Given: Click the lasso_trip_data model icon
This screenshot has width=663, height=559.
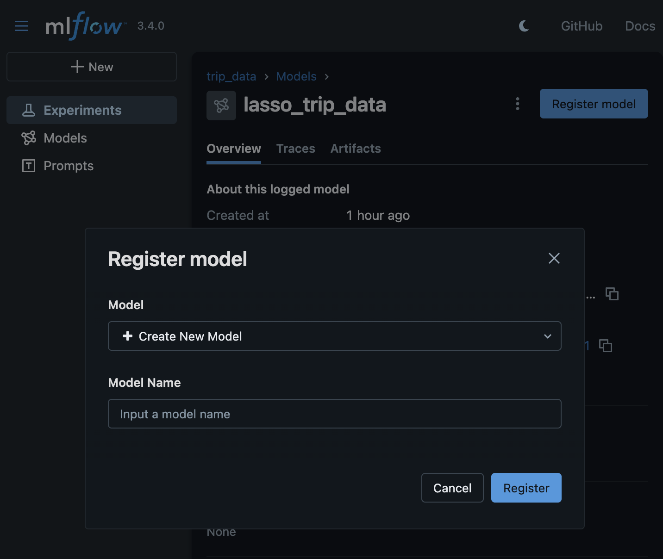Looking at the screenshot, I should (221, 106).
